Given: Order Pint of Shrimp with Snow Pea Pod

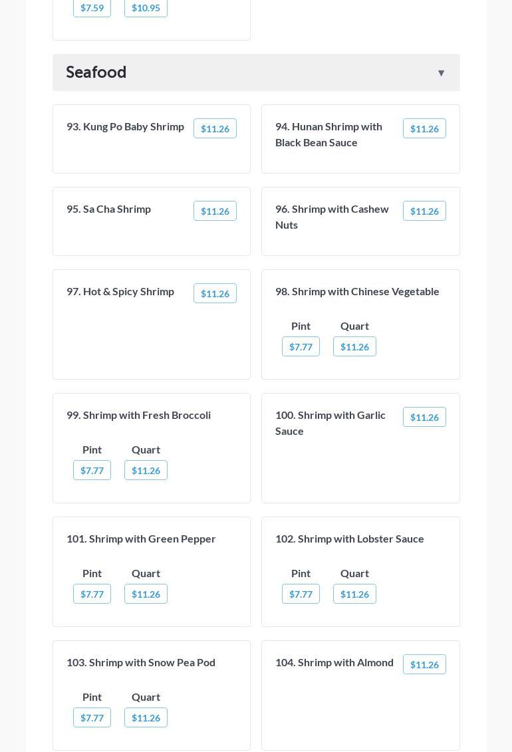Looking at the screenshot, I should (x=92, y=718).
